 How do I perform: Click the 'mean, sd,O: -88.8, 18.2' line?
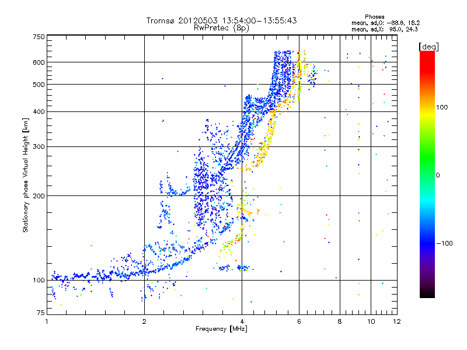pos(386,23)
